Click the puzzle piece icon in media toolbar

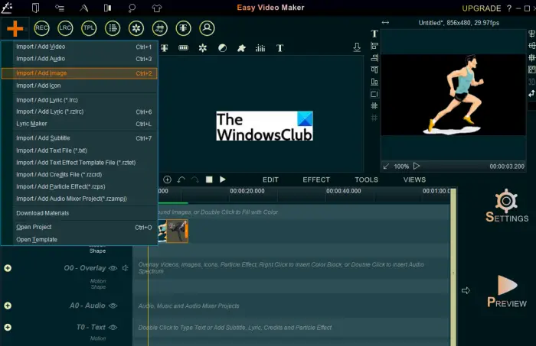241,48
